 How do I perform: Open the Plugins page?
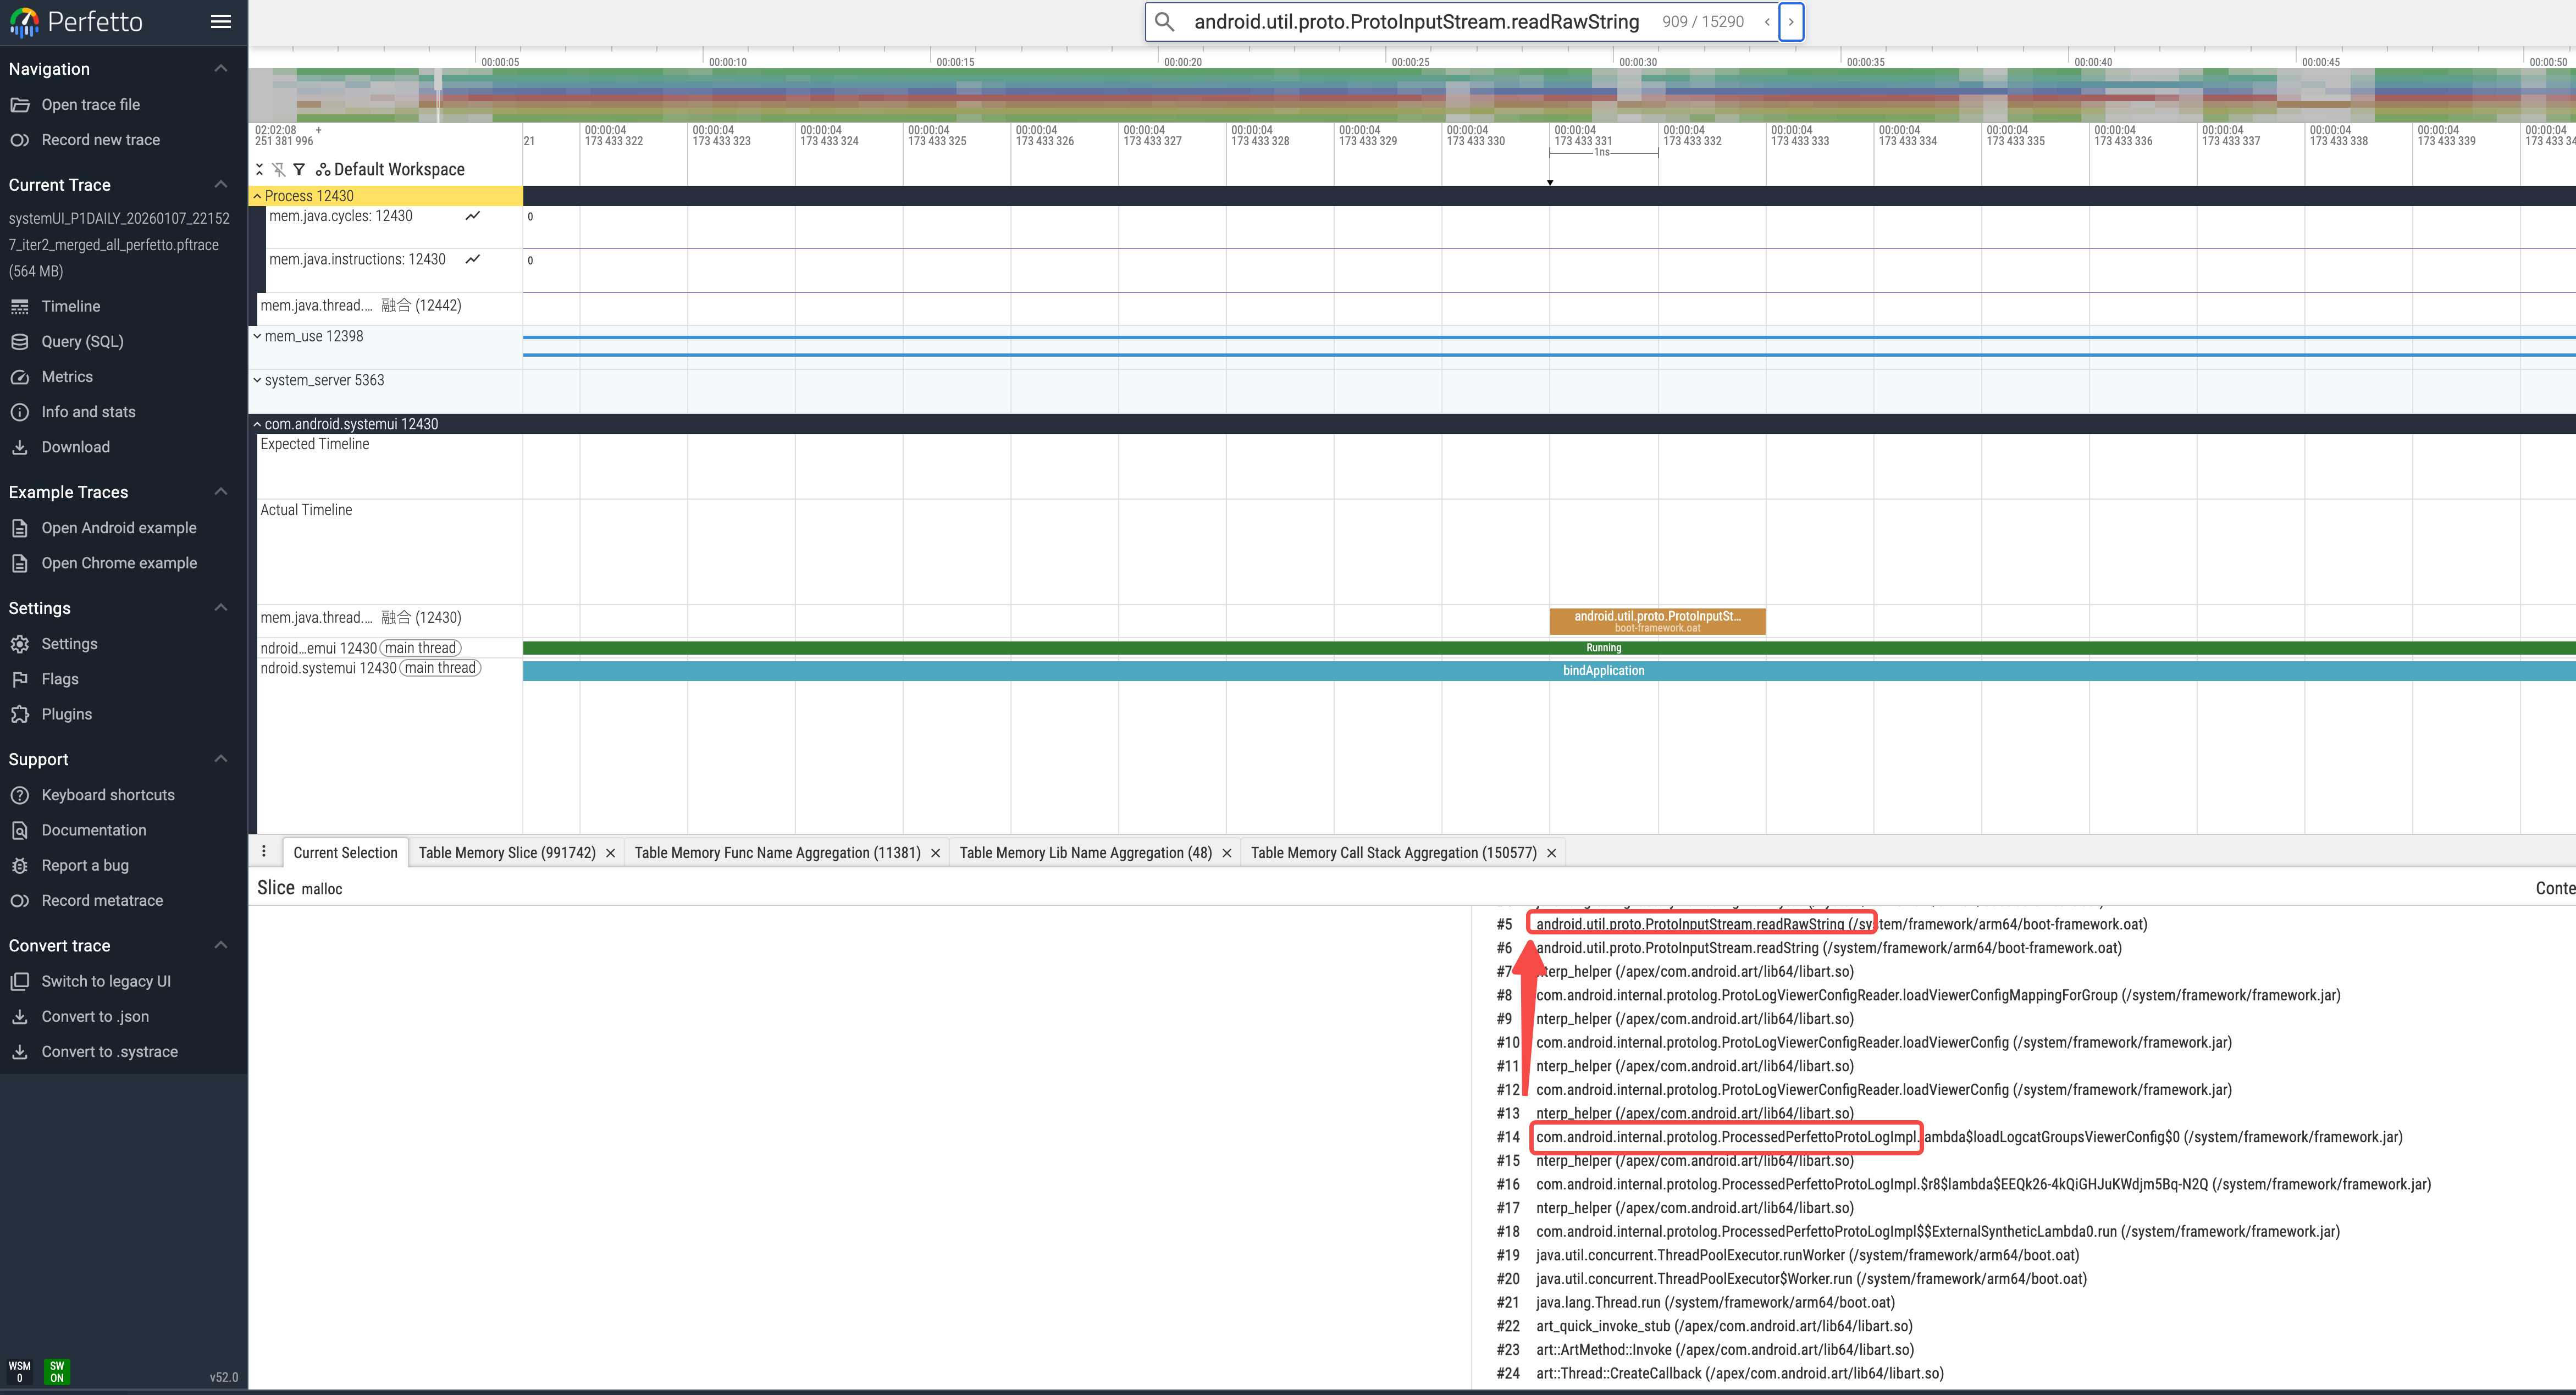(66, 714)
